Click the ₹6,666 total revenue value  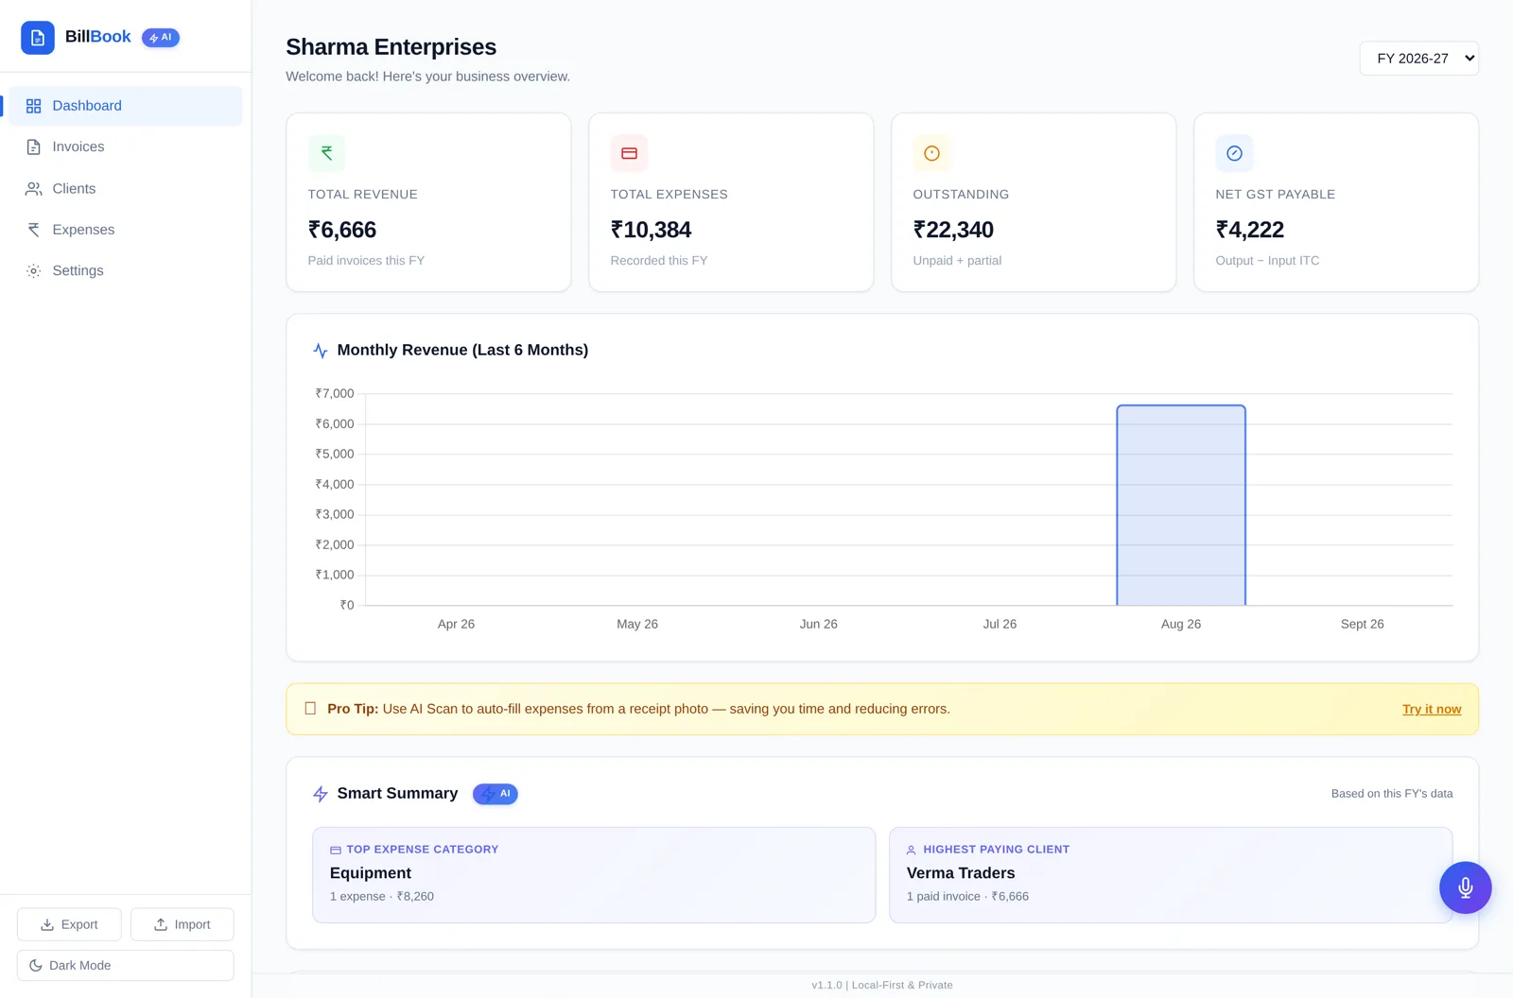(x=342, y=230)
